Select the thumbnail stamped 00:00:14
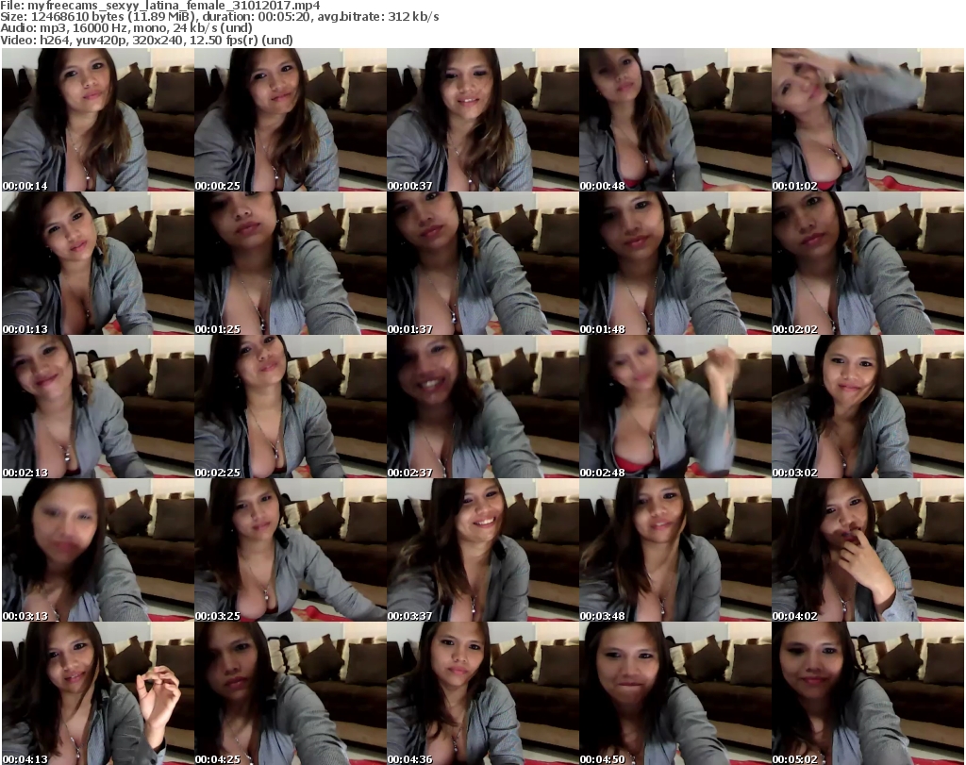Viewport: 966px width, 765px height. pos(98,120)
